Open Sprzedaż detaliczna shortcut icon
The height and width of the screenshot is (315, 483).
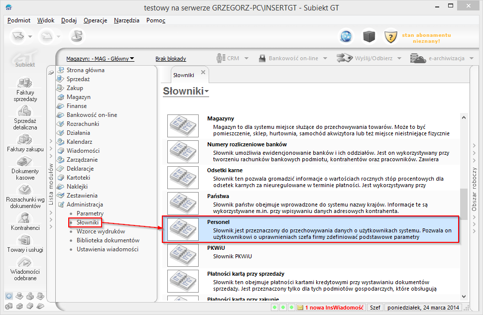[25, 111]
